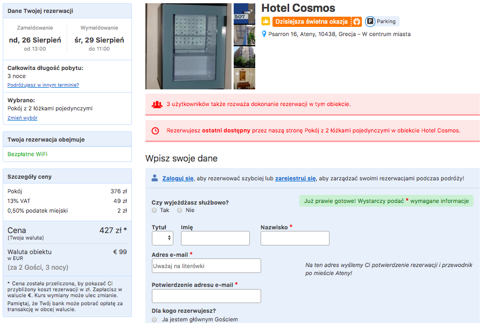
Task: Click the blue user profile icon
Action: coord(155,178)
